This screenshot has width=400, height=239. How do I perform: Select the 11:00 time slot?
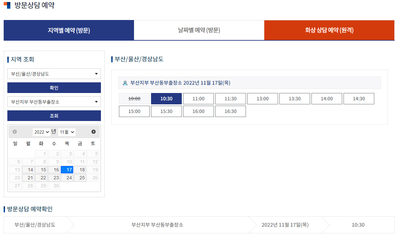[198, 98]
